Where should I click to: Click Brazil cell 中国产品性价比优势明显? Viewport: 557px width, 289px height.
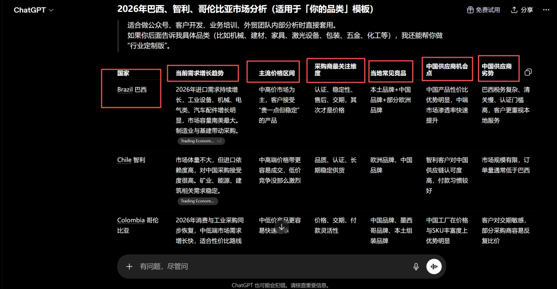pyautogui.click(x=447, y=105)
